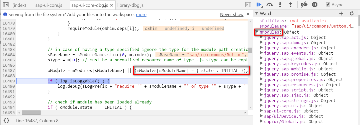The width and height of the screenshot is (360, 125).
Task: Collapse the mModules object
Action: pos(257,32)
